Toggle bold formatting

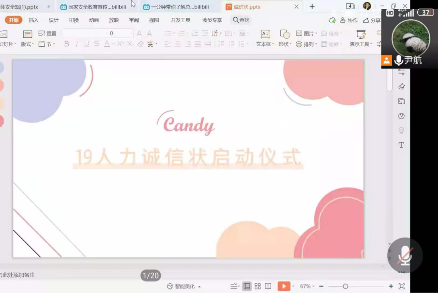pos(66,44)
